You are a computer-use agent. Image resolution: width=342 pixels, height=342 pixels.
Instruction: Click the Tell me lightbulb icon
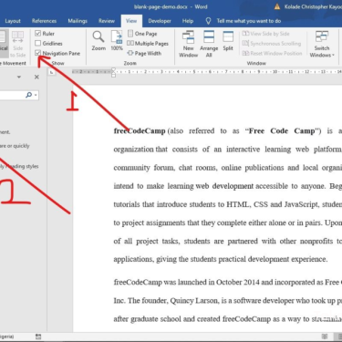coord(208,21)
